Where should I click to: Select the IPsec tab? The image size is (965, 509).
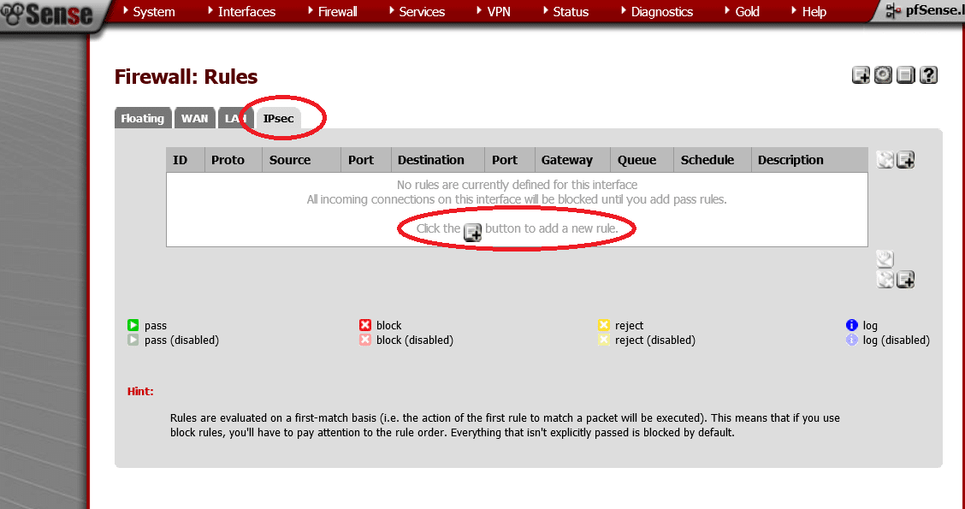(279, 119)
